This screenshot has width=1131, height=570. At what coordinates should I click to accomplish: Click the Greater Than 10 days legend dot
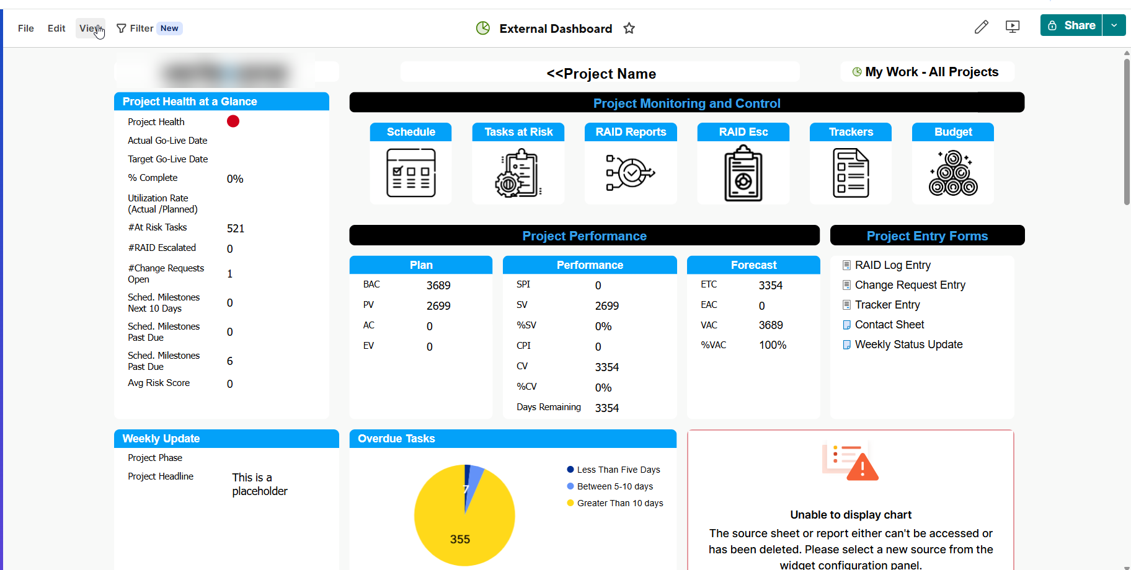tap(570, 503)
